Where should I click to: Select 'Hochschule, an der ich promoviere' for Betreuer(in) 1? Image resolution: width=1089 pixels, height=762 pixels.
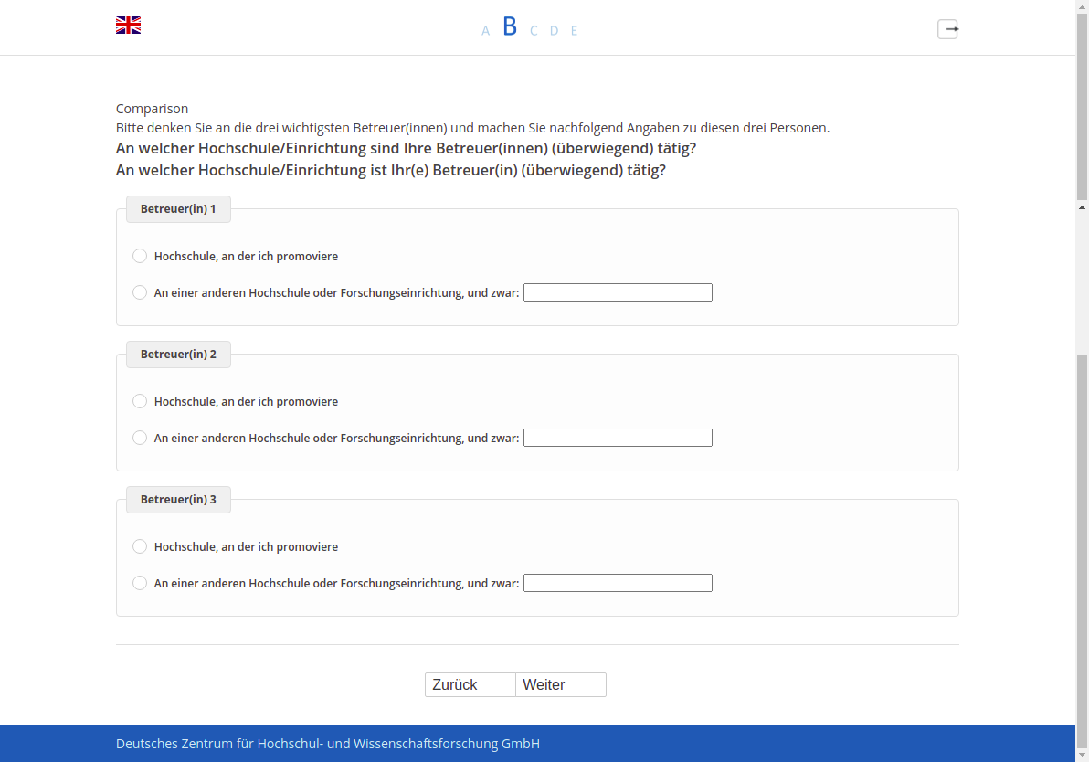[140, 257]
